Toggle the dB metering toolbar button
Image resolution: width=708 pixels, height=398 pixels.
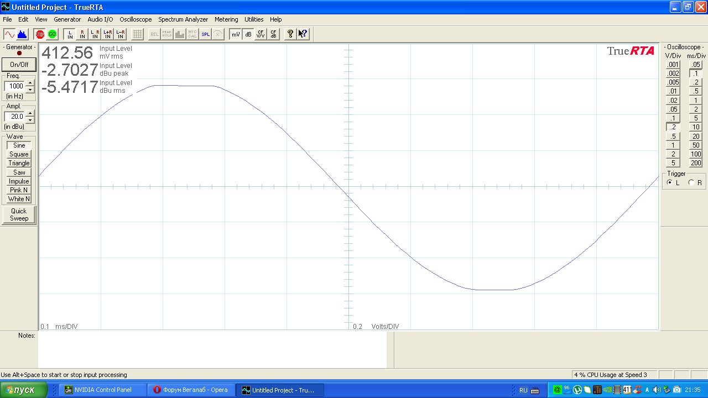(x=248, y=34)
